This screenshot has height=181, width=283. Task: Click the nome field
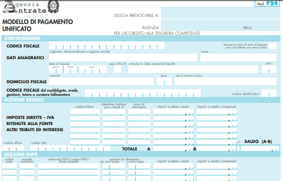[238, 57]
